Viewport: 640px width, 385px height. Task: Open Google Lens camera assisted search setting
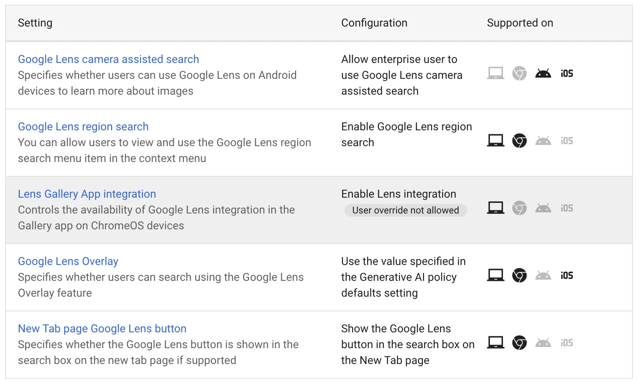tap(108, 59)
